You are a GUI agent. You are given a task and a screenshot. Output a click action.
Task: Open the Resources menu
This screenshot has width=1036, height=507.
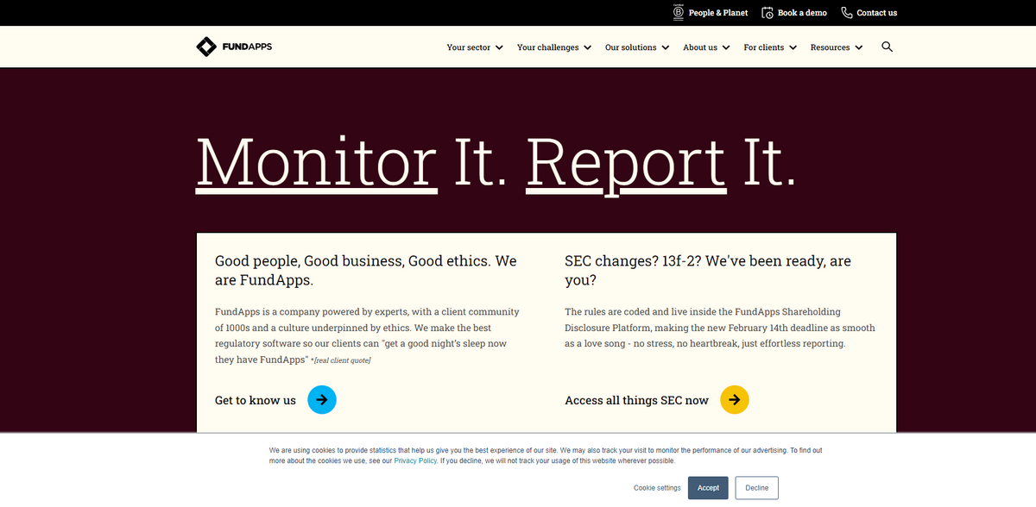[837, 47]
